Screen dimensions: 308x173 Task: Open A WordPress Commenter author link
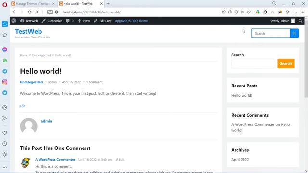(x=55, y=159)
